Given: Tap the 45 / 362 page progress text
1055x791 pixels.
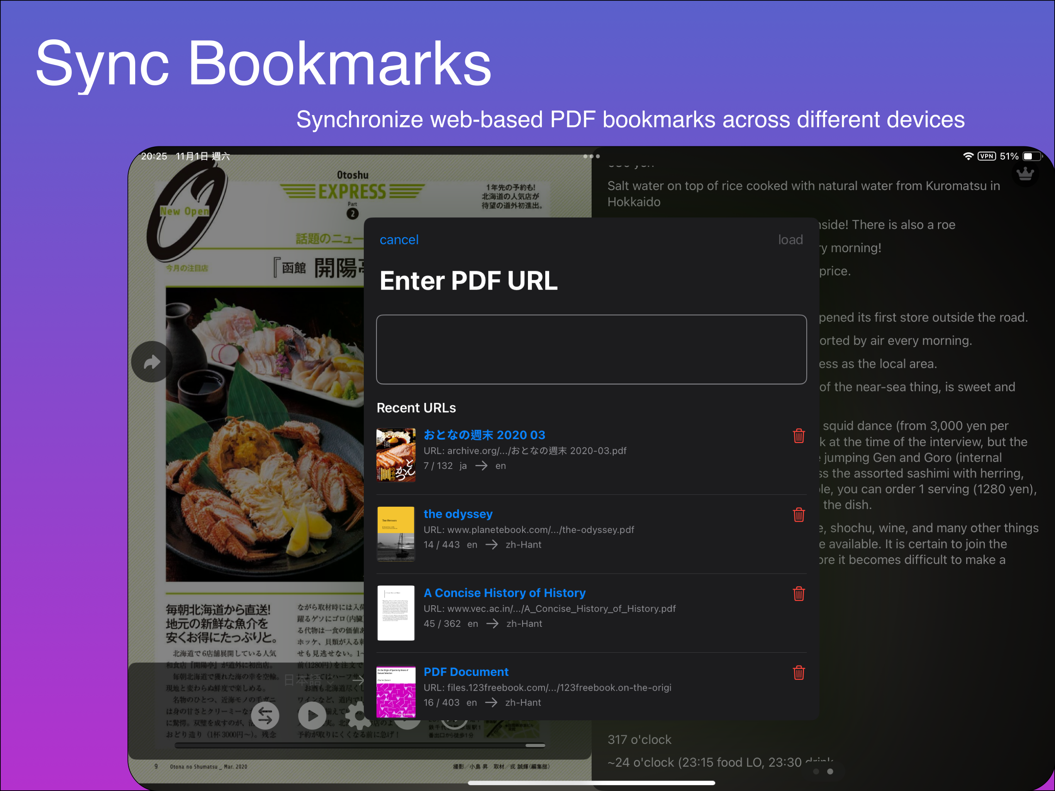Looking at the screenshot, I should [x=442, y=623].
